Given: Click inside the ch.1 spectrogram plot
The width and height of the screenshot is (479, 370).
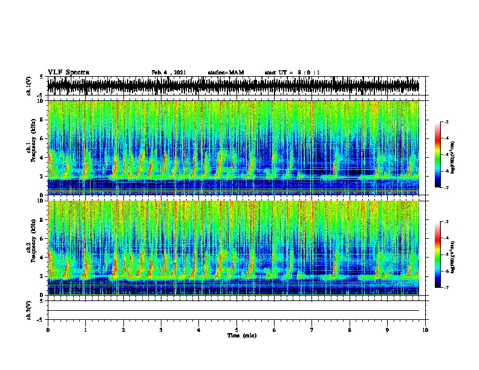Looking at the screenshot, I should [x=233, y=148].
